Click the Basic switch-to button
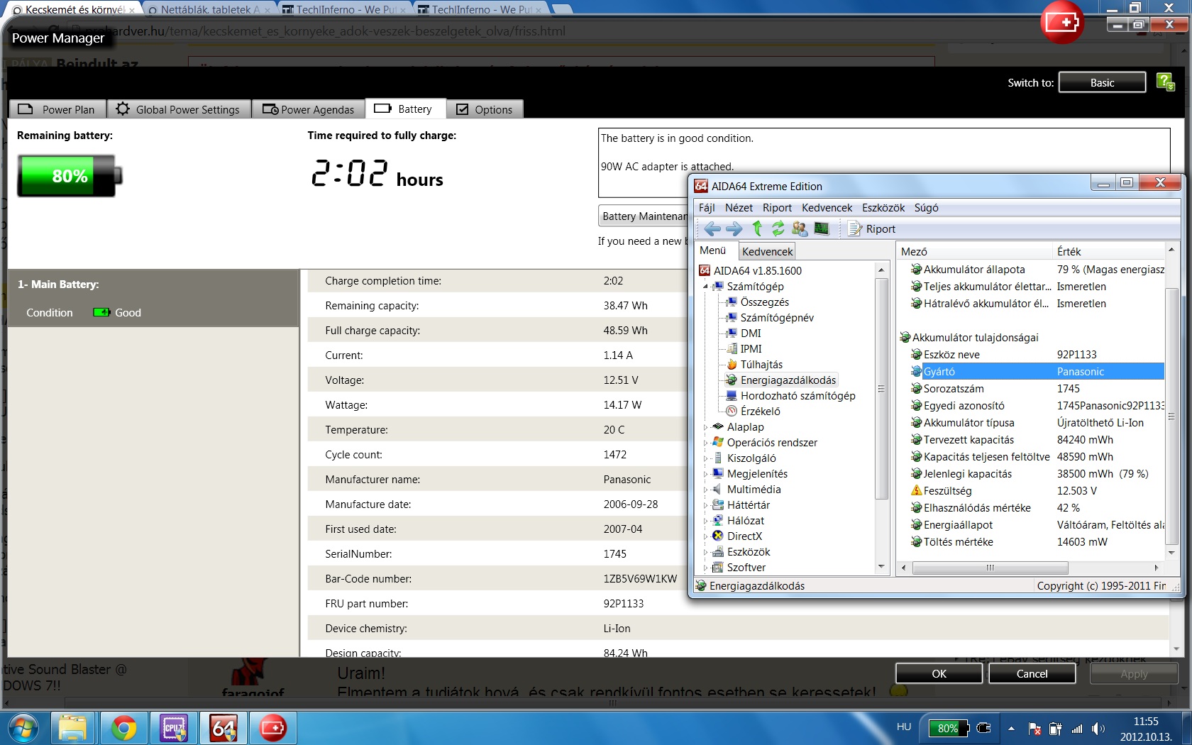The height and width of the screenshot is (745, 1192). point(1102,82)
